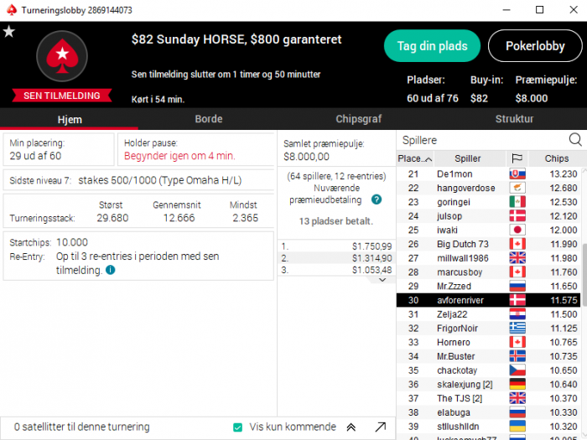587x440 pixels.
Task: Click Mr.Zzzed's Russia flag
Action: pyautogui.click(x=517, y=287)
